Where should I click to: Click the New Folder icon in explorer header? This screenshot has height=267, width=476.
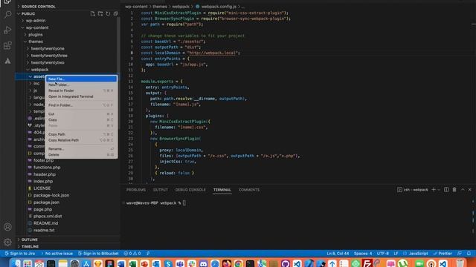coord(100,13)
